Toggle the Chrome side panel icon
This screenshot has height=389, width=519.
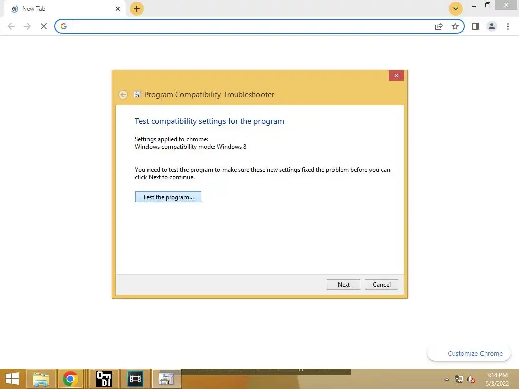(475, 26)
